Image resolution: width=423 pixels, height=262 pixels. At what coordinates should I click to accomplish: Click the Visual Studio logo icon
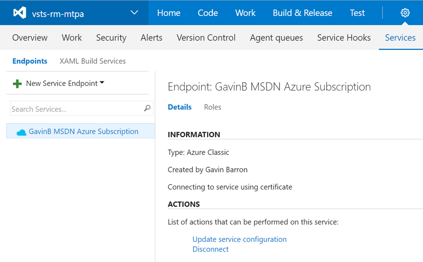point(19,13)
